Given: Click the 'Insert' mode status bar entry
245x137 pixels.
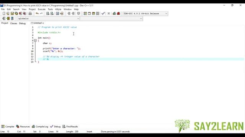Looking at the screenshot, I should tap(89, 132).
